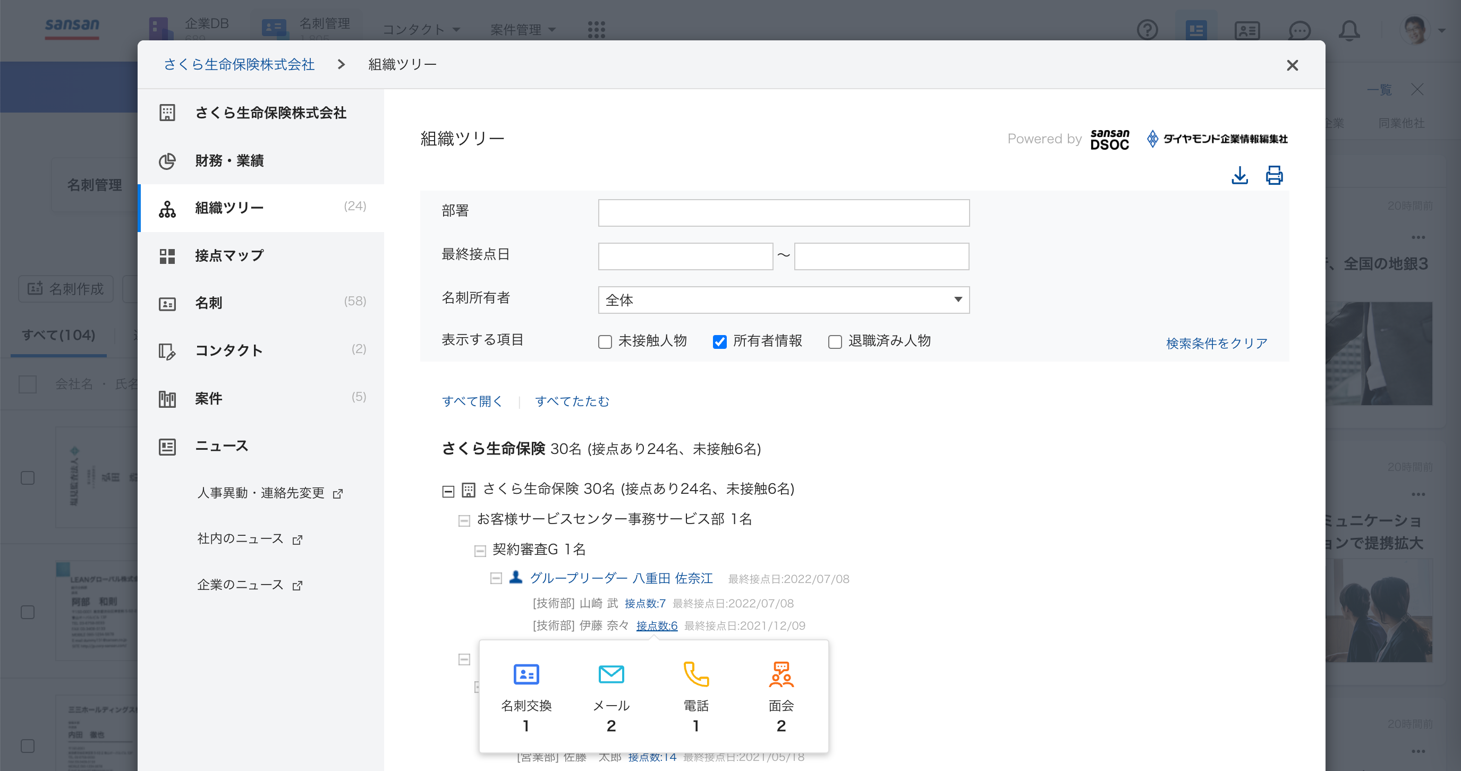Click the 電話 icon in the contact popup
This screenshot has height=771, width=1461.
click(696, 674)
